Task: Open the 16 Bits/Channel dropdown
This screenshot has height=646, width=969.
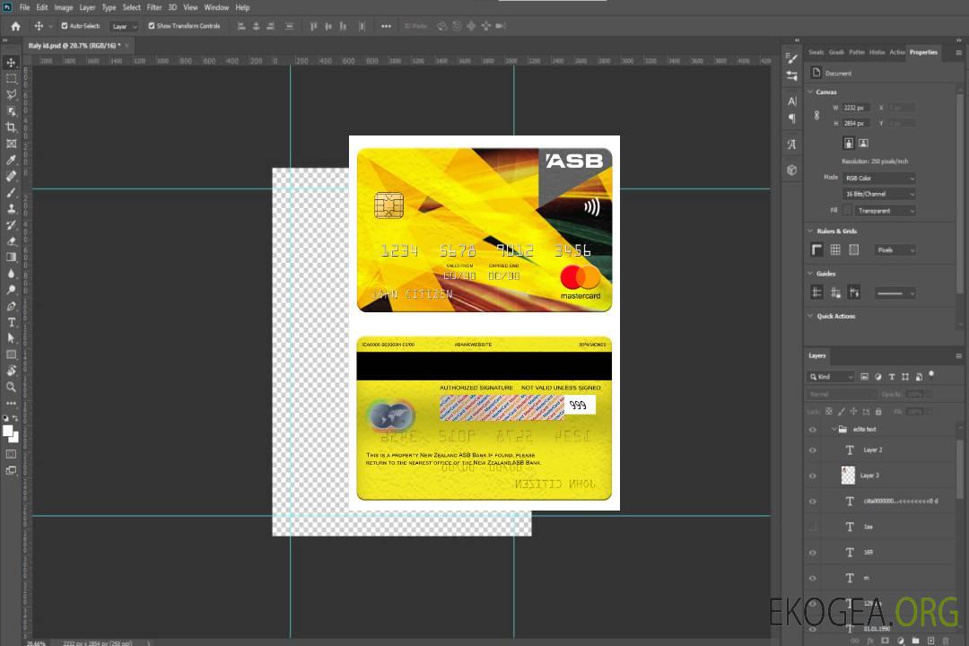Action: (x=878, y=194)
